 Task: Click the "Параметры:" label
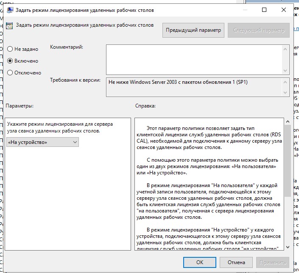point(20,106)
